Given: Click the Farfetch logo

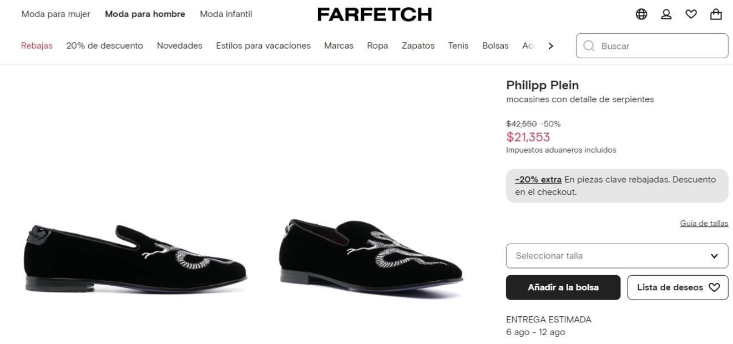Looking at the screenshot, I should 375,14.
